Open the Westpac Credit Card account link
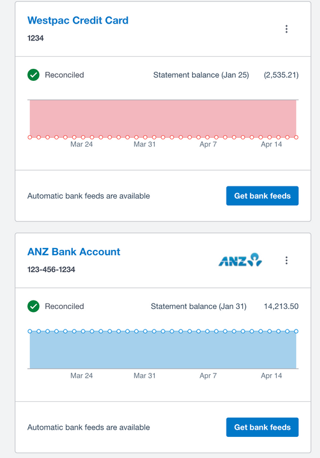Image resolution: width=320 pixels, height=458 pixels. coord(78,21)
